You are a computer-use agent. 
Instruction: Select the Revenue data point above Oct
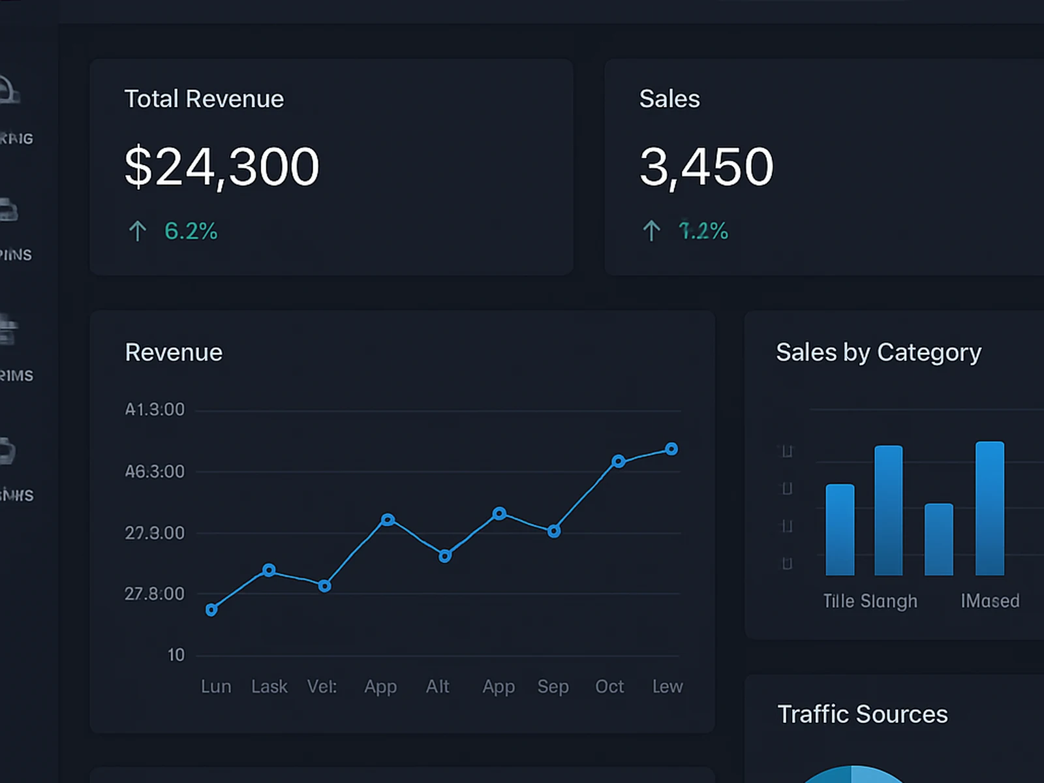(x=619, y=461)
